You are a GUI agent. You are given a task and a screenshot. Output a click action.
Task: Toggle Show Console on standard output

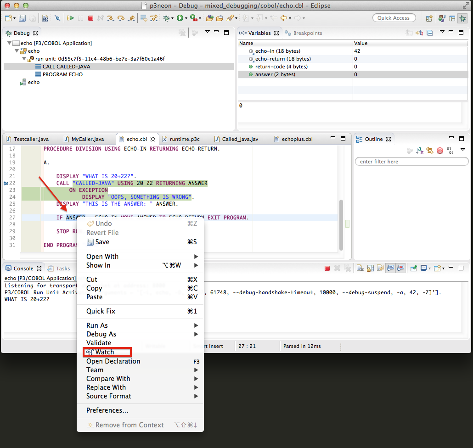391,269
